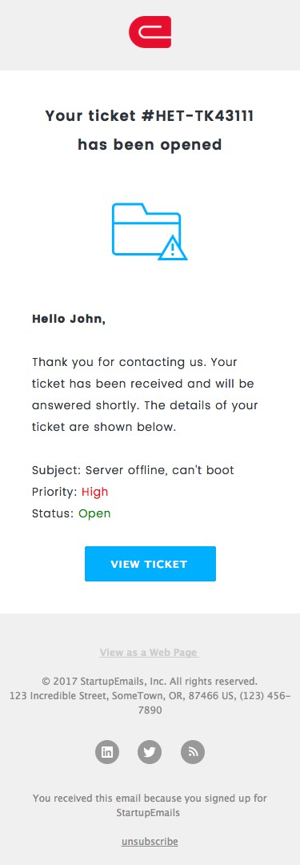
Task: Click the blue folder warning icon
Action: point(150,231)
